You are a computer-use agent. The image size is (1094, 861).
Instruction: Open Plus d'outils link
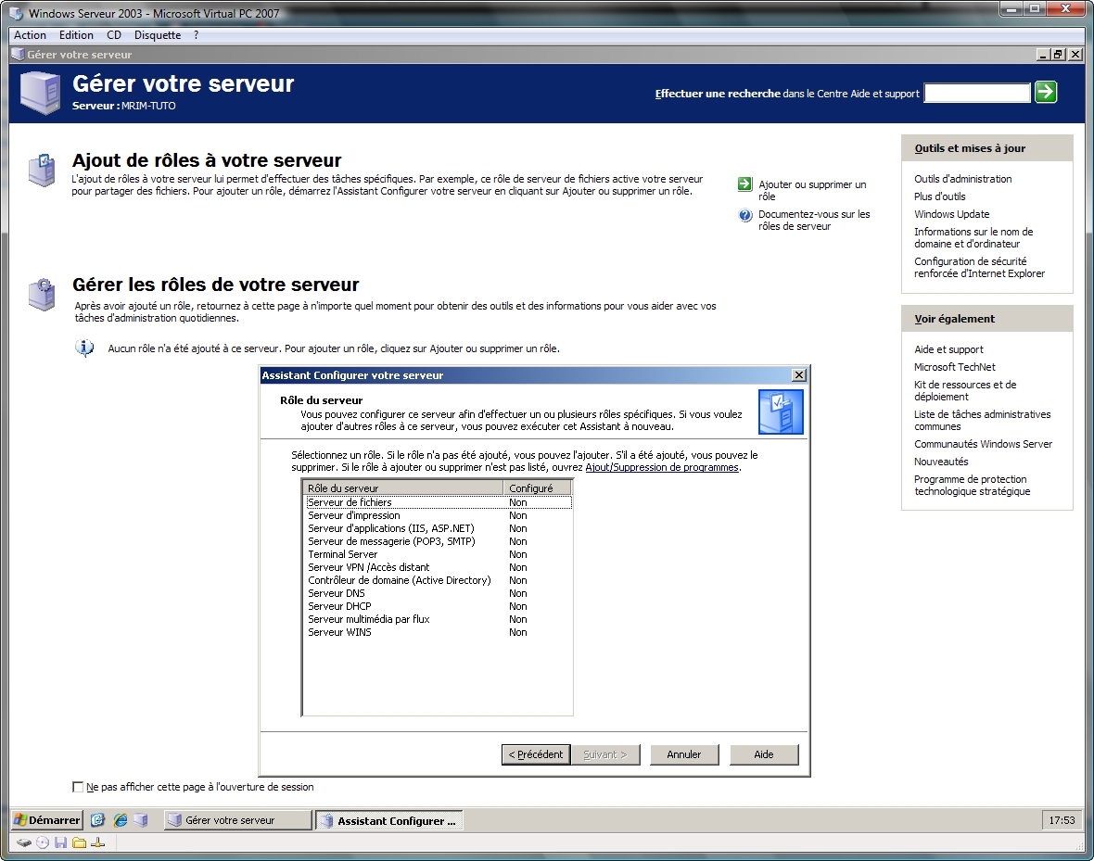(940, 196)
